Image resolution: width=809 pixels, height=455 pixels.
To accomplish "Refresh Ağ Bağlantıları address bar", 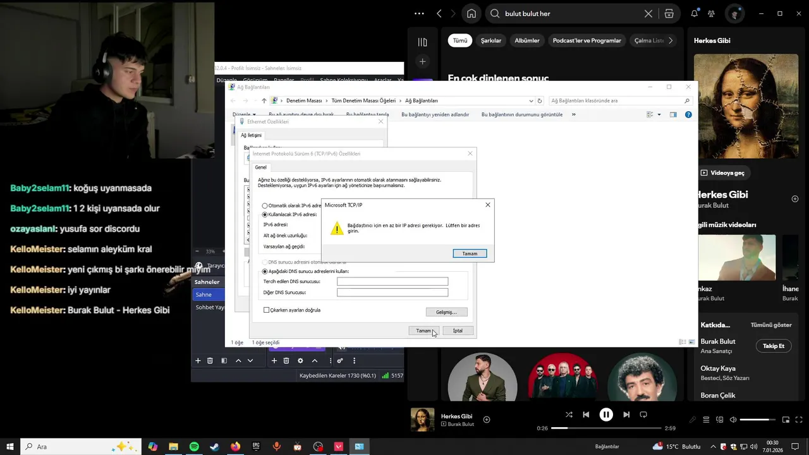I will 539,100.
